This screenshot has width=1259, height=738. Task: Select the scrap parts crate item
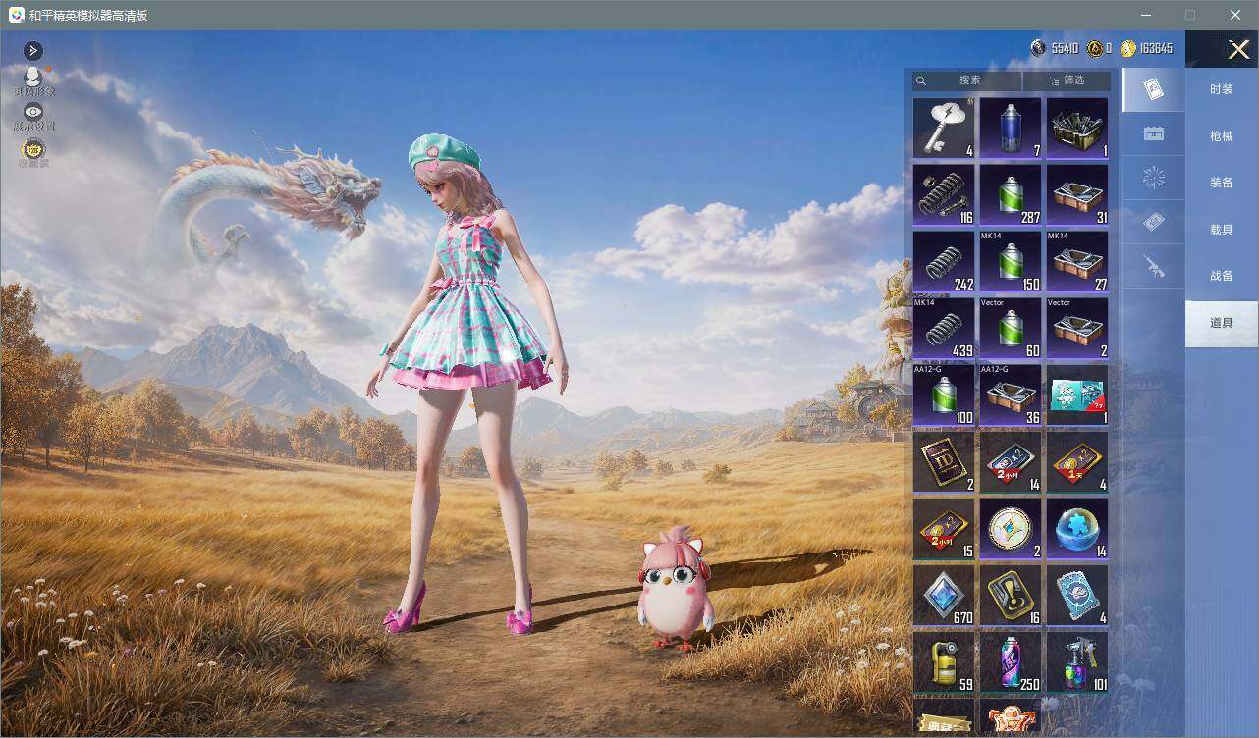[x=1077, y=128]
